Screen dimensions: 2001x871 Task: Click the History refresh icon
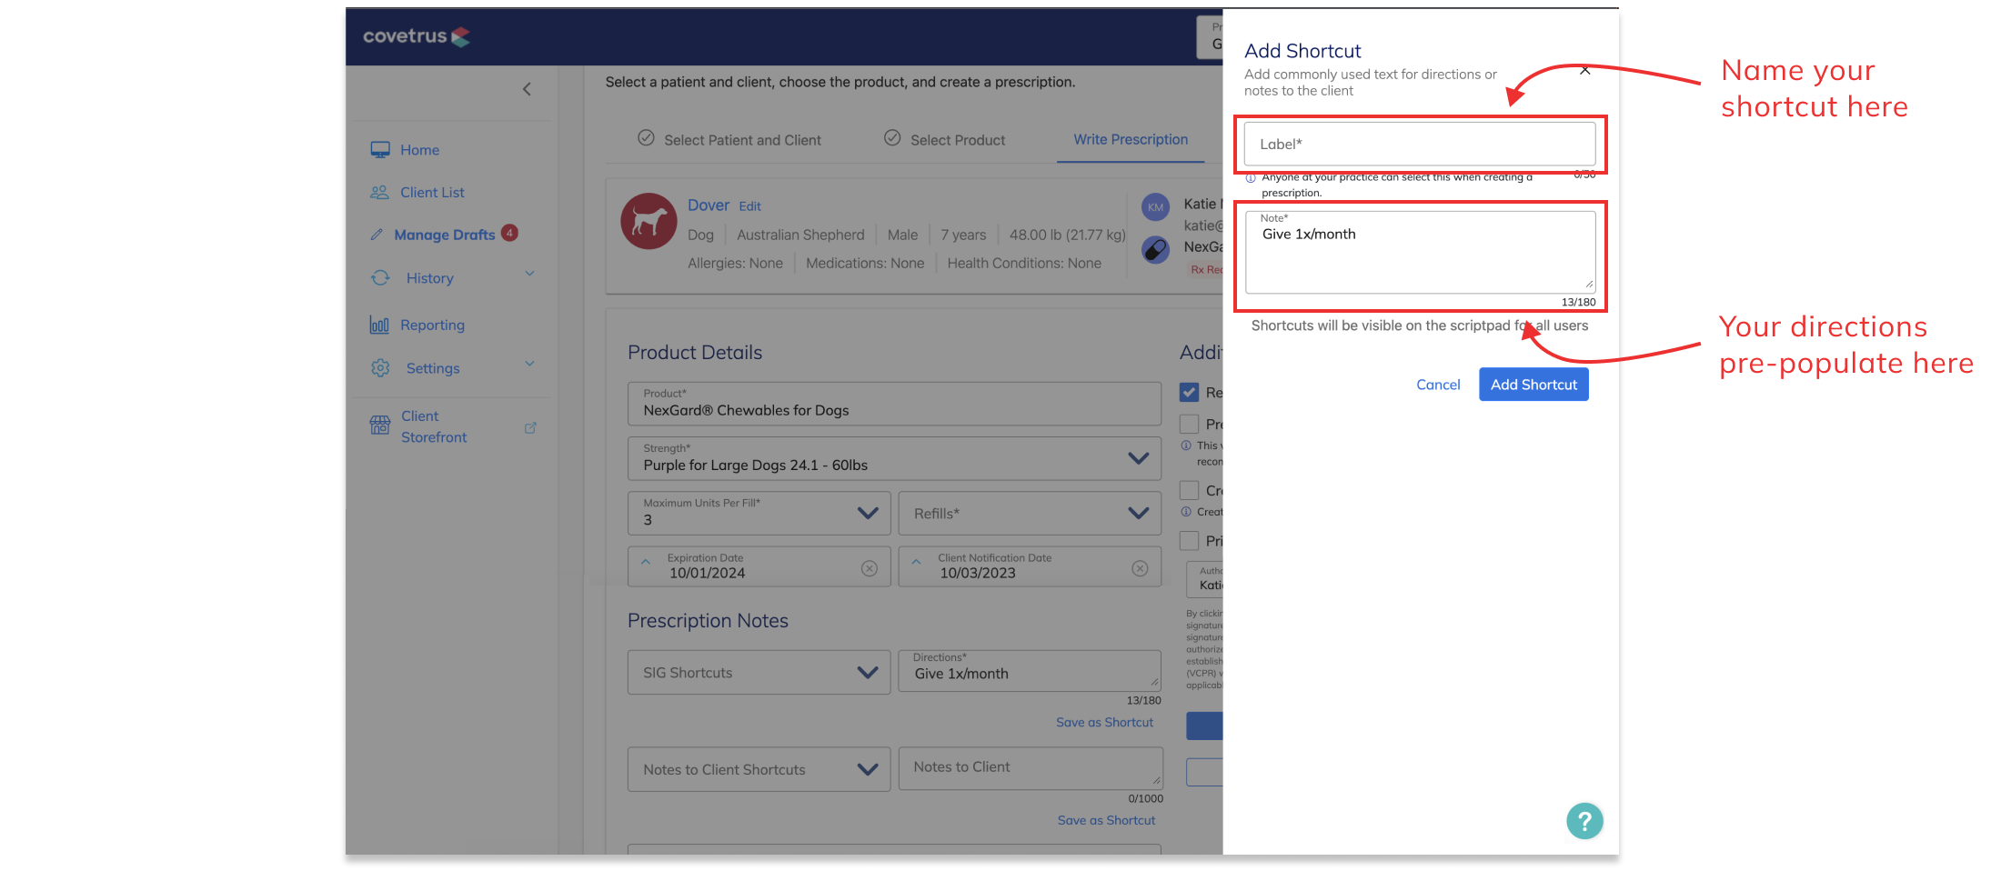coord(379,277)
